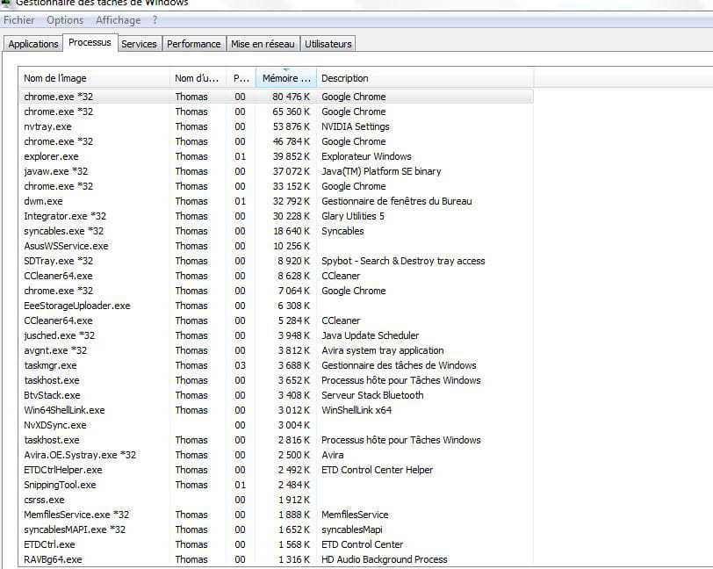Click the '2 816 K' taskhost memory value
This screenshot has width=713, height=569.
click(x=294, y=440)
